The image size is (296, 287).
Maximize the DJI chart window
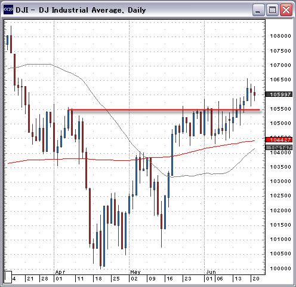pos(272,10)
